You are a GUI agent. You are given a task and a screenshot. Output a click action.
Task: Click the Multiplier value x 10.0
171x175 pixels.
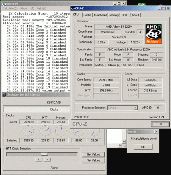pyautogui.click(x=106, y=85)
